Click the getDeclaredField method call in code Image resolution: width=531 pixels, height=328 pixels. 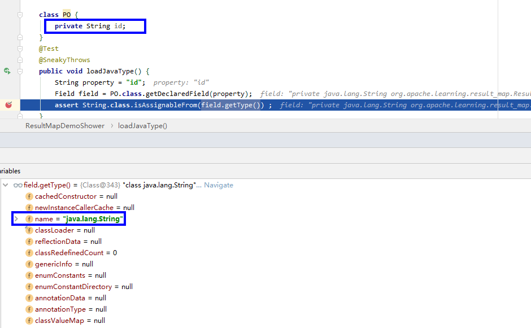coord(177,94)
